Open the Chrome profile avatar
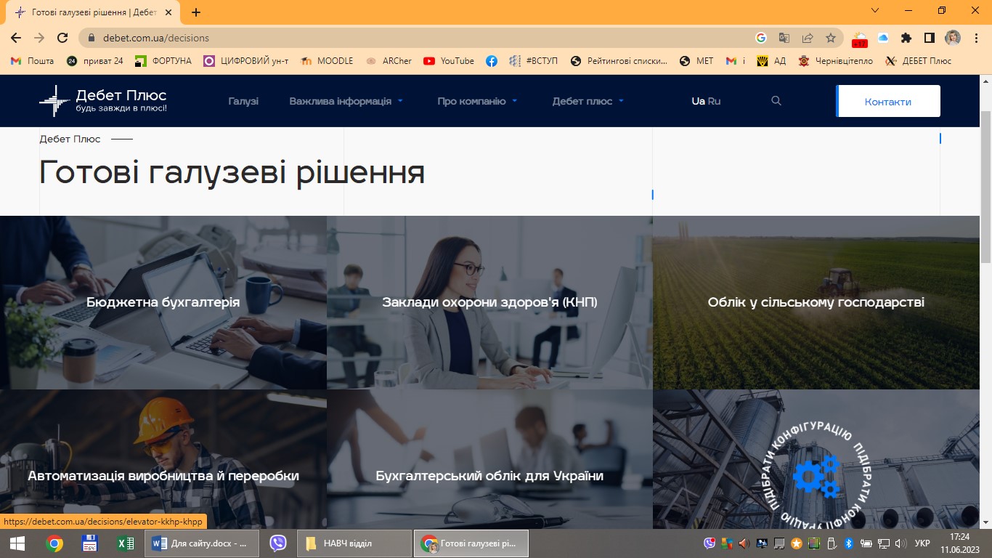The image size is (992, 558). (953, 38)
